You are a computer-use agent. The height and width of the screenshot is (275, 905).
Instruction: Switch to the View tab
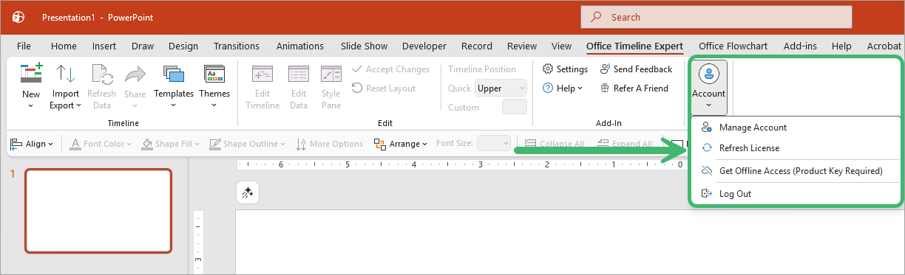[x=562, y=46]
